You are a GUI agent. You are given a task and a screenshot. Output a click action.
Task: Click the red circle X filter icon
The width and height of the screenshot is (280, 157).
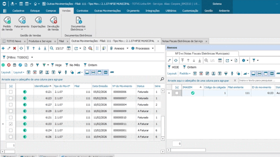pos(9,65)
